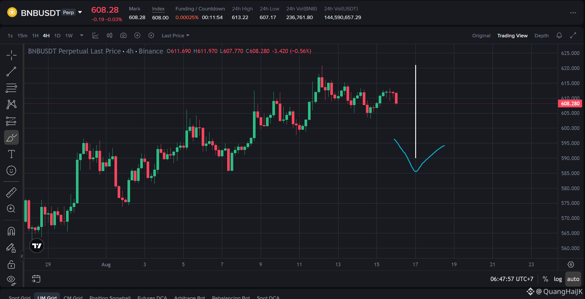
Task: Activate the zoom in tool
Action: click(x=11, y=209)
